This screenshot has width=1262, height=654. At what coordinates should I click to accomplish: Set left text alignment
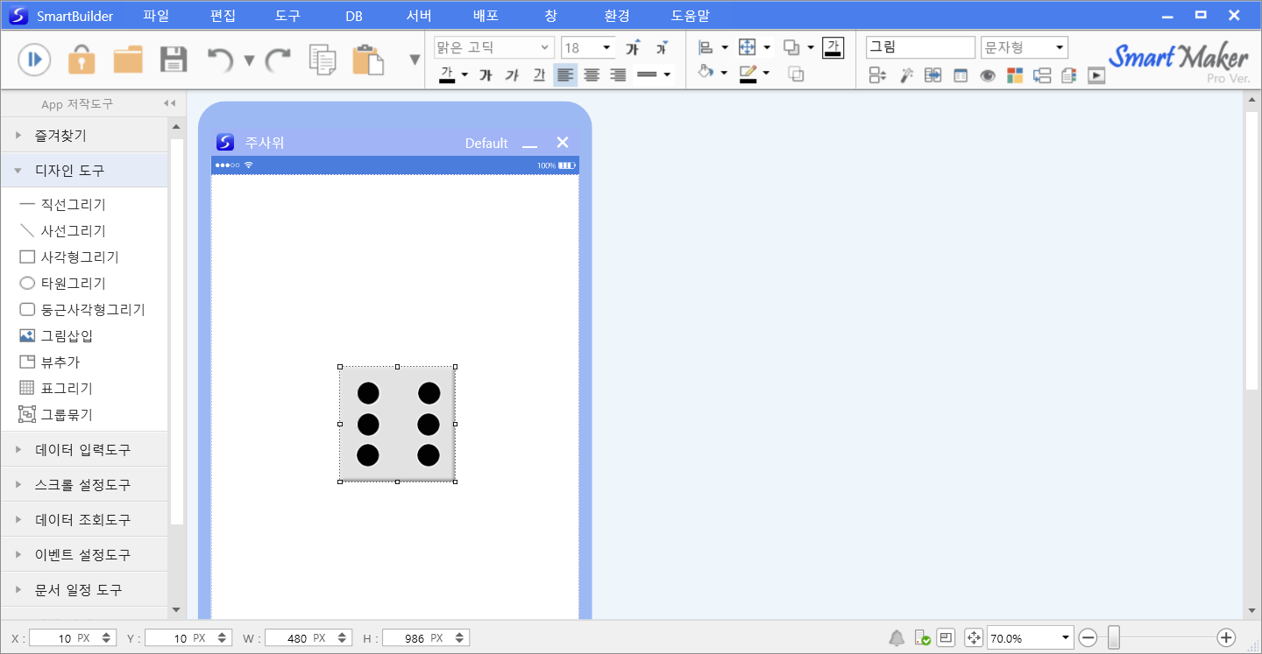pyautogui.click(x=565, y=75)
